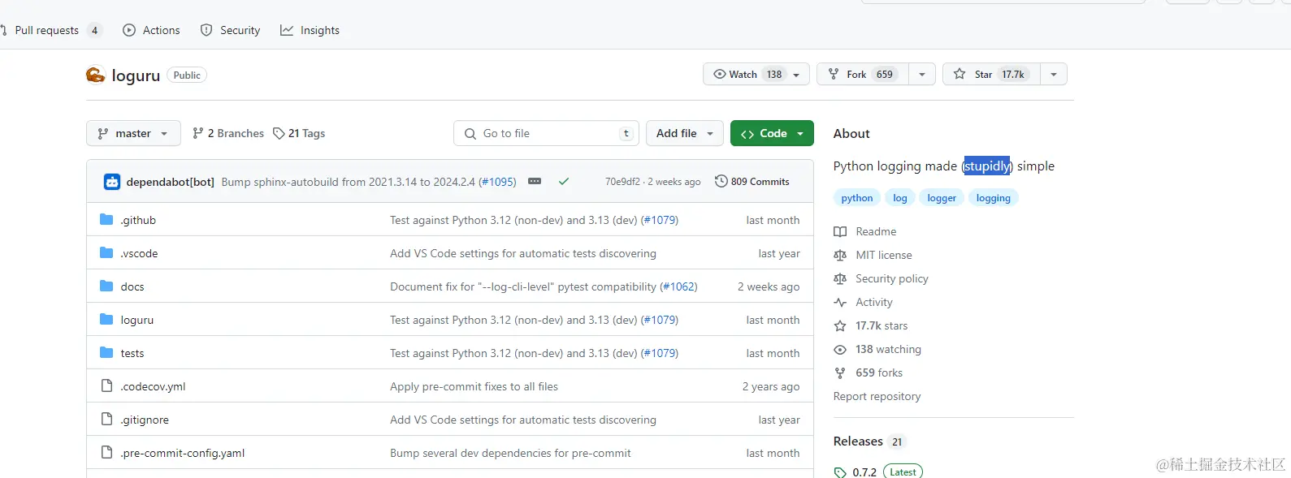Click the dependabot[bot] avatar icon

coord(112,182)
